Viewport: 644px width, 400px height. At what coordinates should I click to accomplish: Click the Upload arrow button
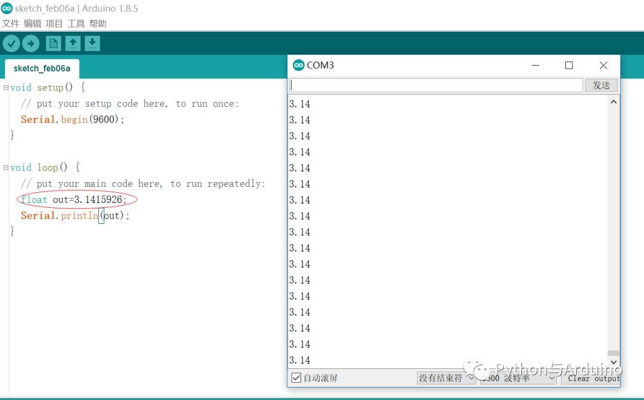[31, 43]
